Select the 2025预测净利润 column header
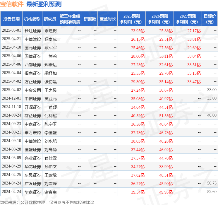218x205 pixels. 132,19
